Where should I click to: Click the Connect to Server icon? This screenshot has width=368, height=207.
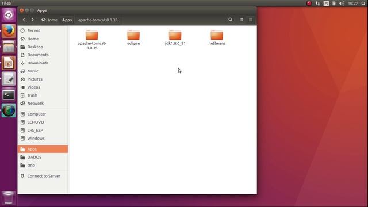pyautogui.click(x=22, y=176)
